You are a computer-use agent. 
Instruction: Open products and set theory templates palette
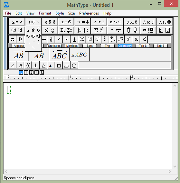[x=132, y=30]
